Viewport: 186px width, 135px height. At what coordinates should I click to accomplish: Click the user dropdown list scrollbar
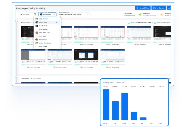coord(60,17)
